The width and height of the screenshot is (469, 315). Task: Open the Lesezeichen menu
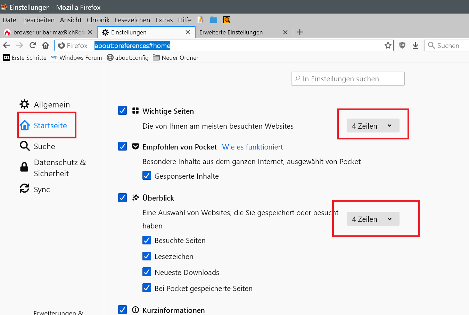pyautogui.click(x=132, y=20)
